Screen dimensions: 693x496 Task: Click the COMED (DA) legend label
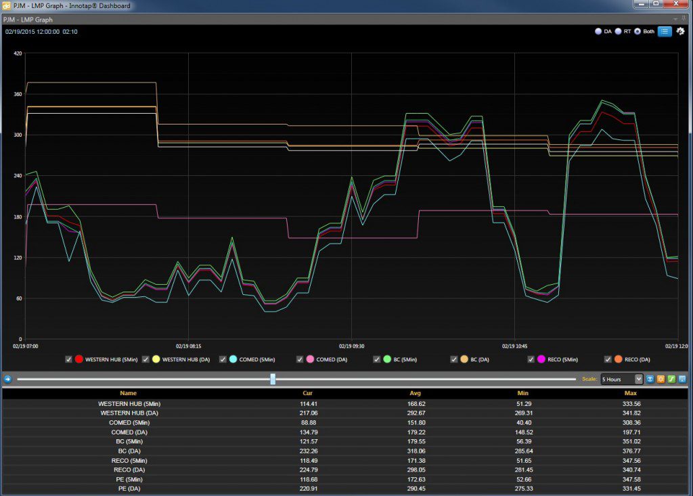pyautogui.click(x=332, y=359)
